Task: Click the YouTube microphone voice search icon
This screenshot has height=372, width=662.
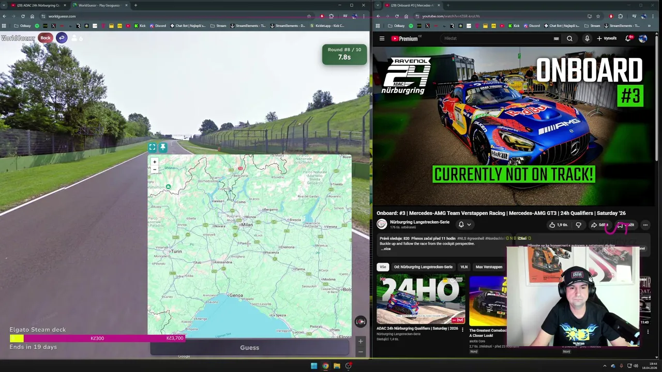Action: pos(587,38)
